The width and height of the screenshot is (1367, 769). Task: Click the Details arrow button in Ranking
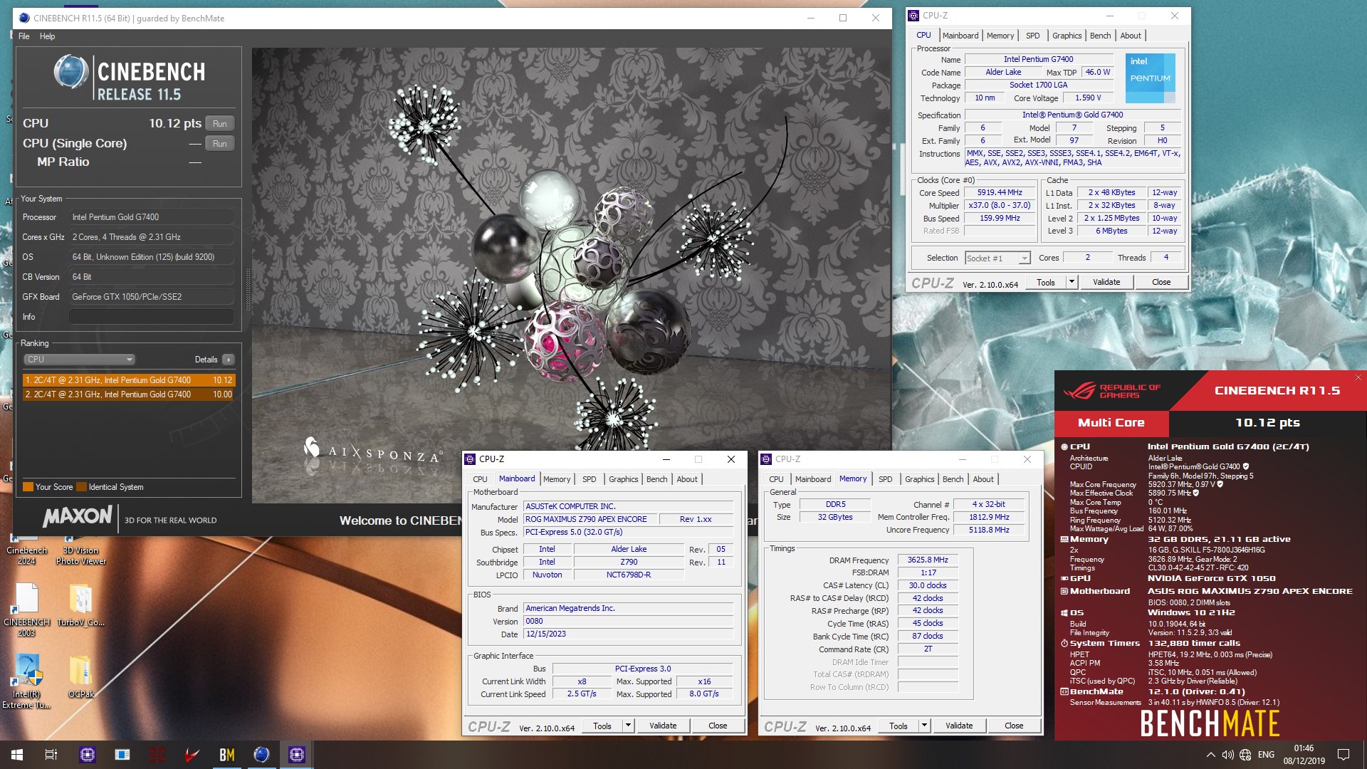[229, 360]
